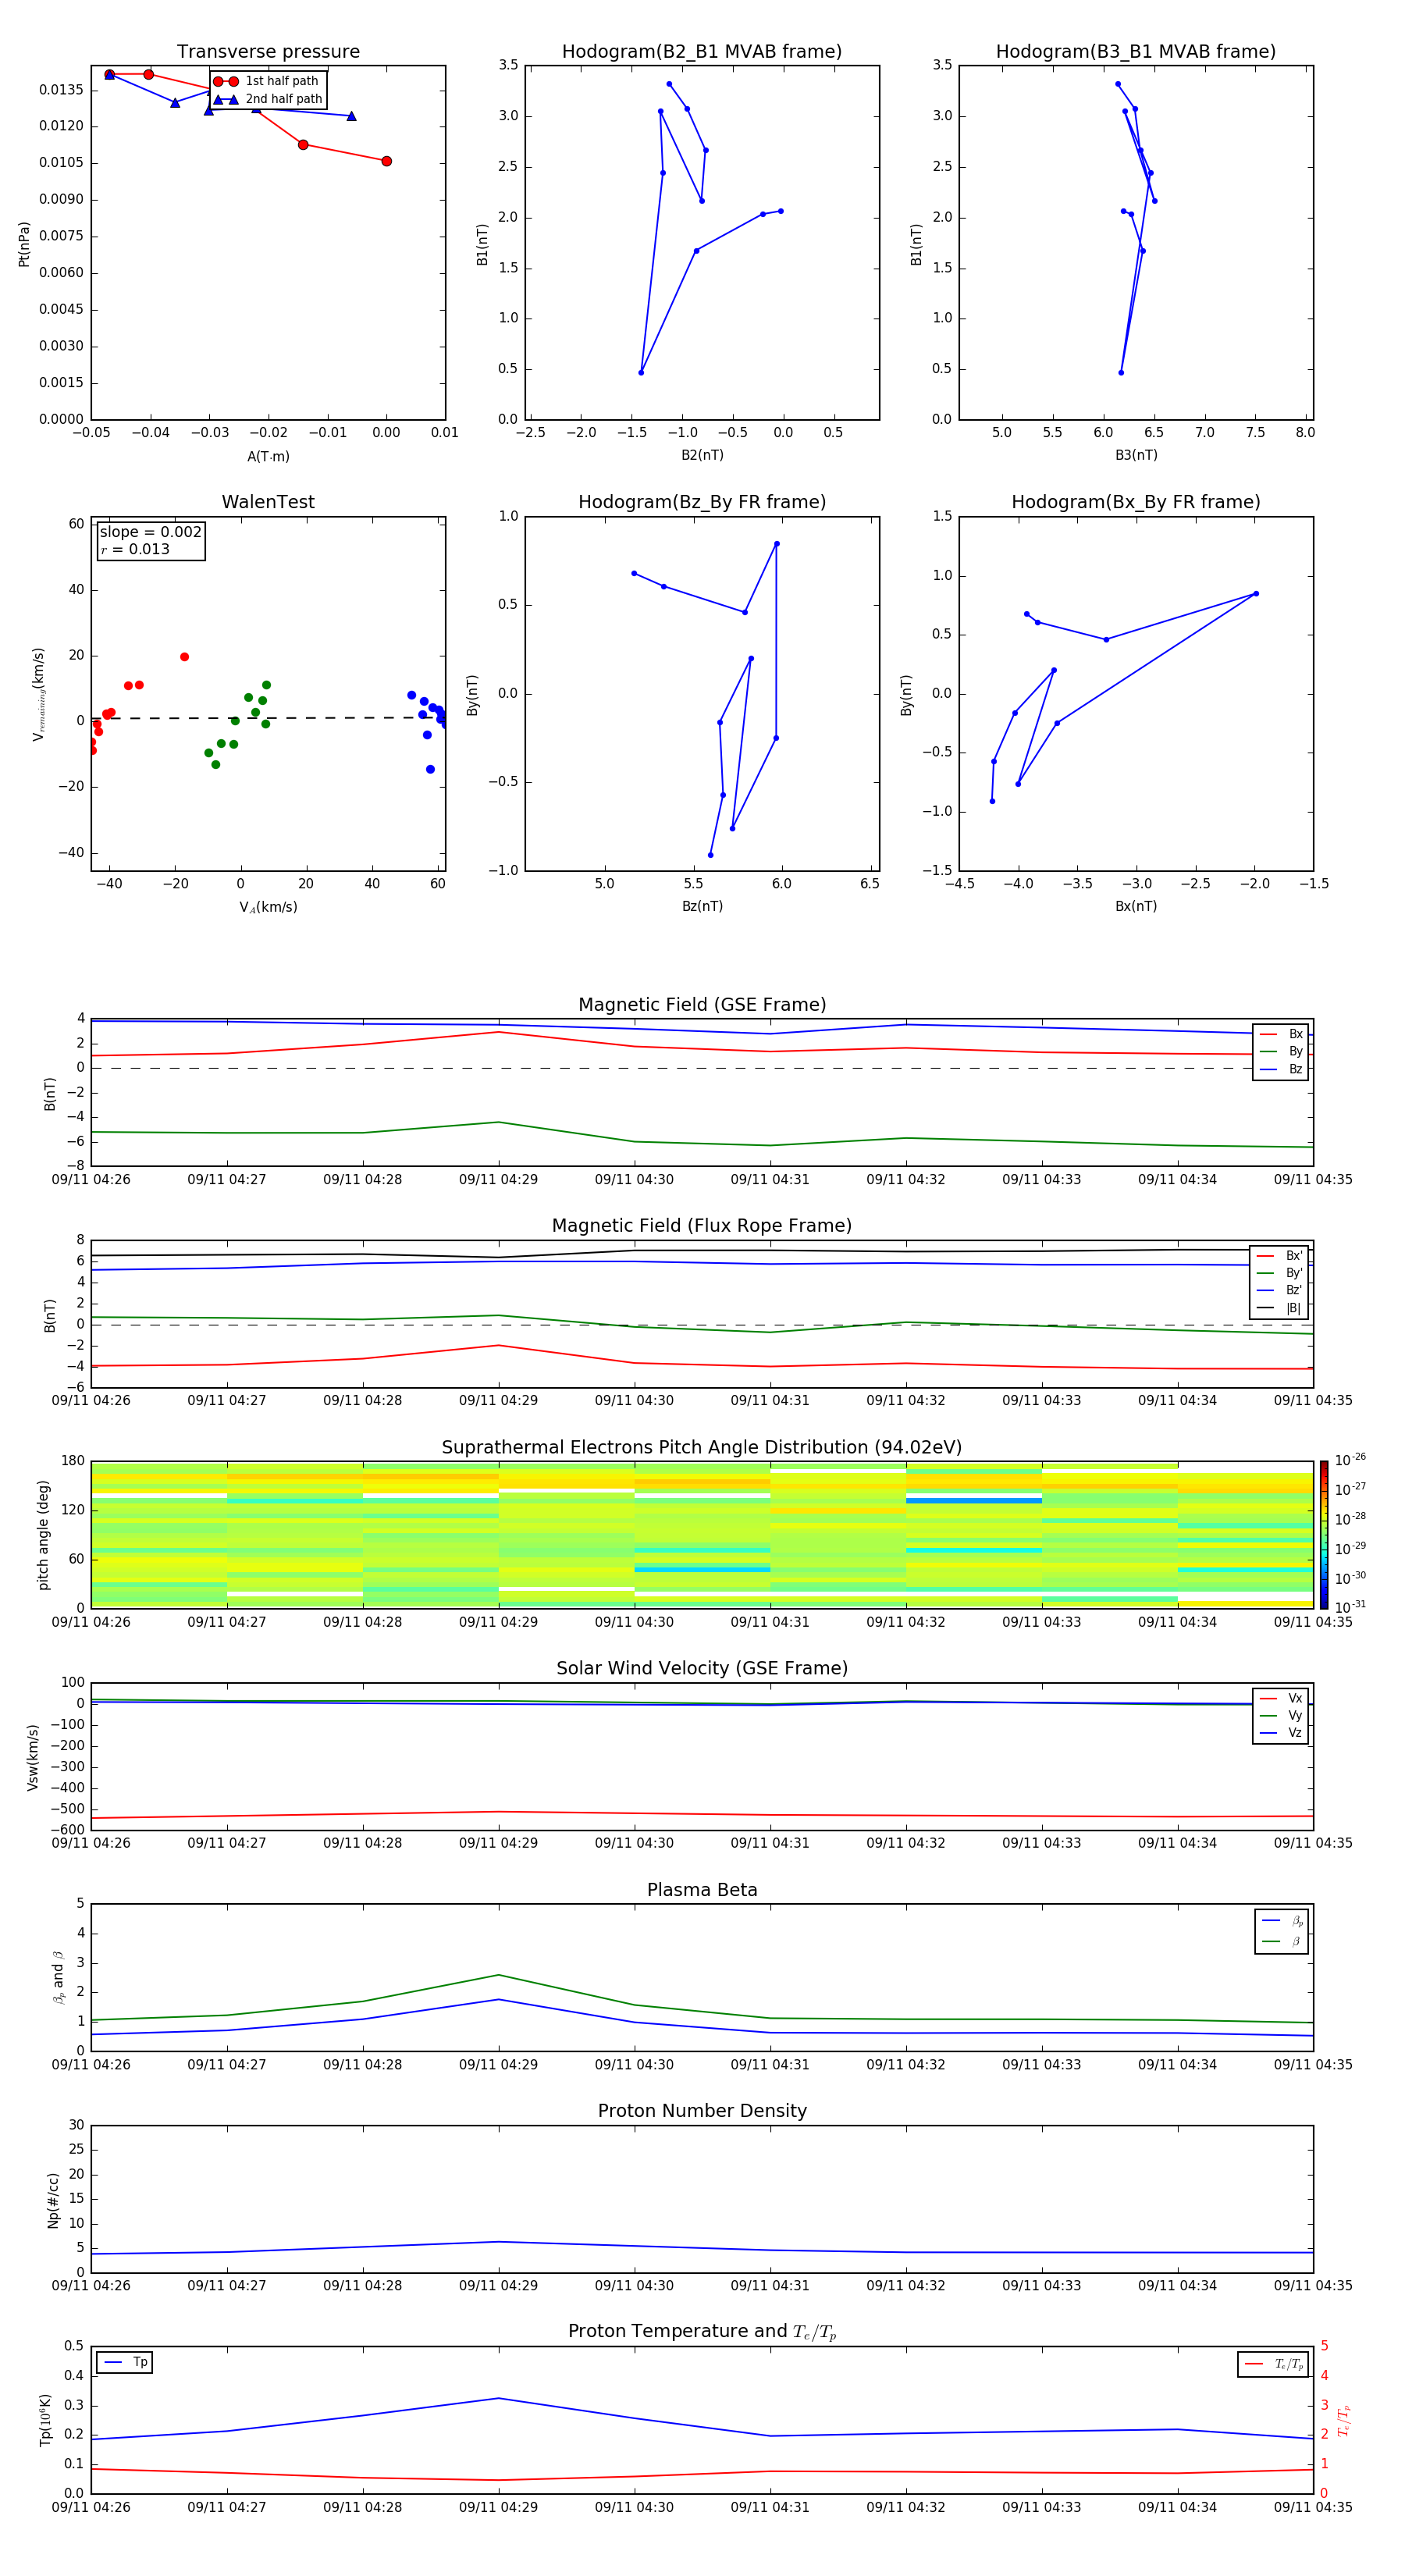Click the 10^-31 colorbar tick label
Screen dimensions: 1405x2576
coord(1350,1607)
